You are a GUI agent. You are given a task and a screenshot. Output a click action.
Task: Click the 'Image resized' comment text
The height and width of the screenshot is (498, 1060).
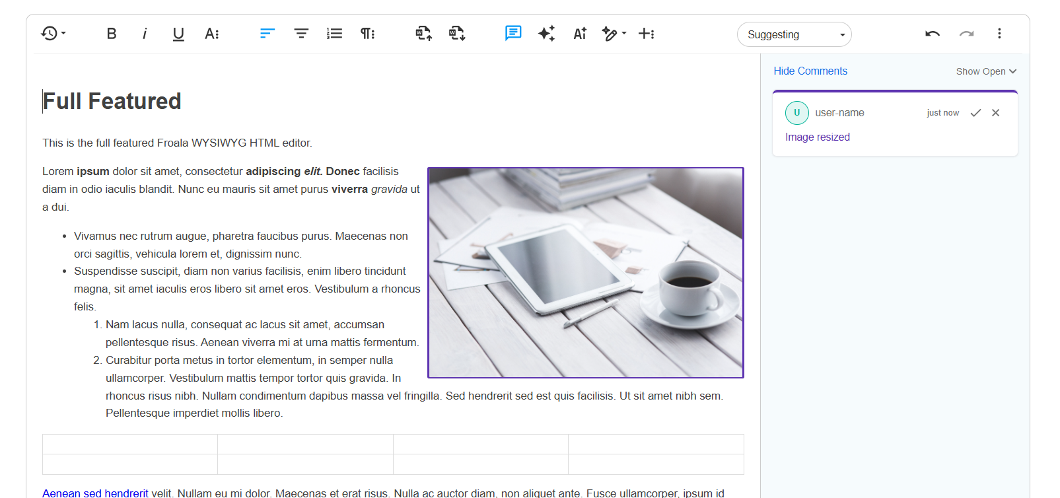pos(818,137)
